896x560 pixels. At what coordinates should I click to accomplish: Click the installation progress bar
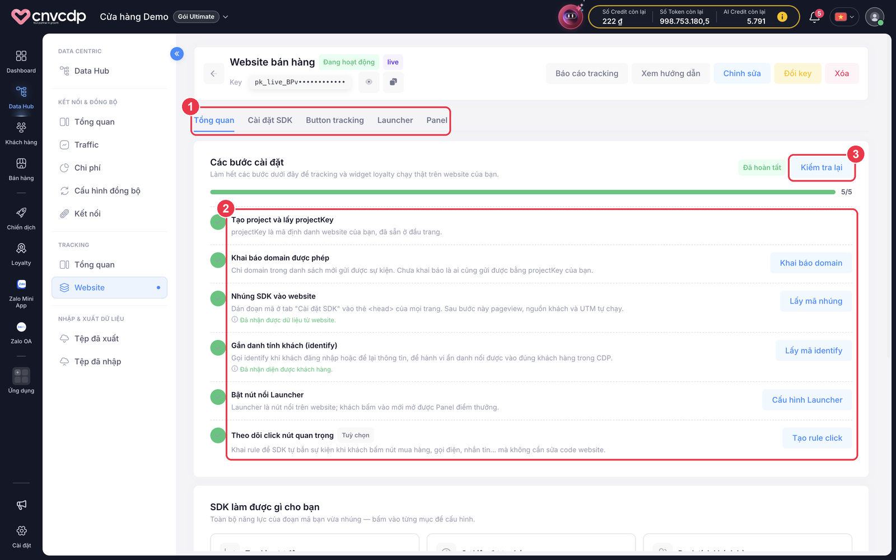522,192
